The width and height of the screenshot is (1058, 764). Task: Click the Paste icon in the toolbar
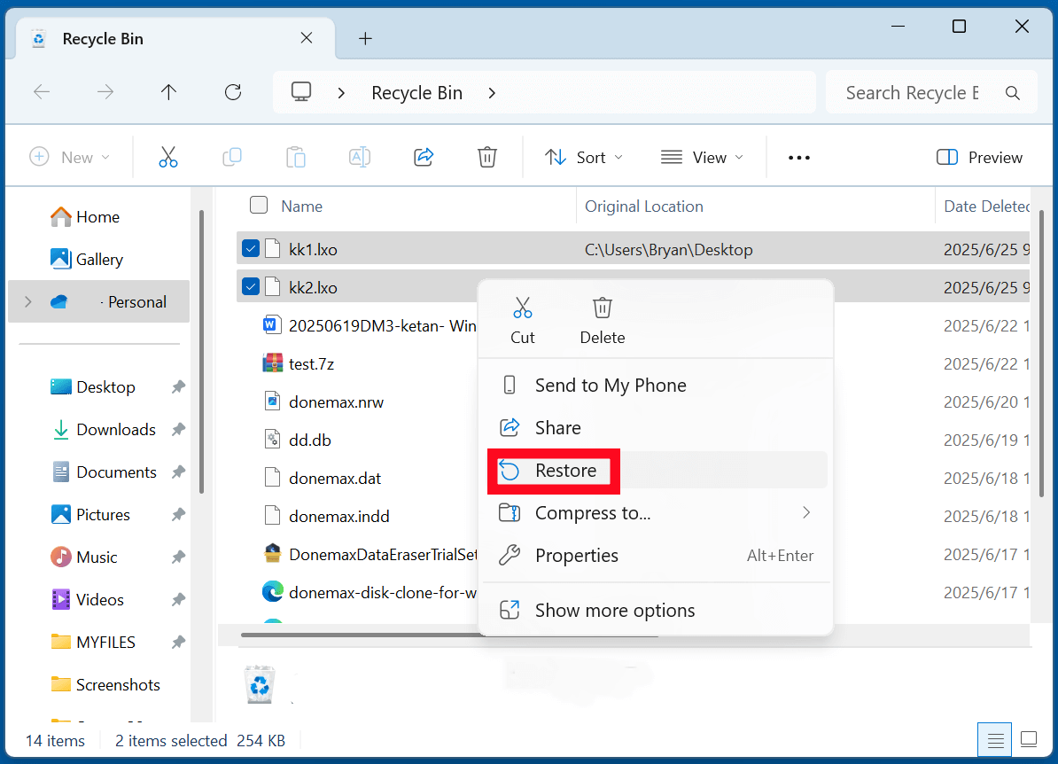(296, 157)
